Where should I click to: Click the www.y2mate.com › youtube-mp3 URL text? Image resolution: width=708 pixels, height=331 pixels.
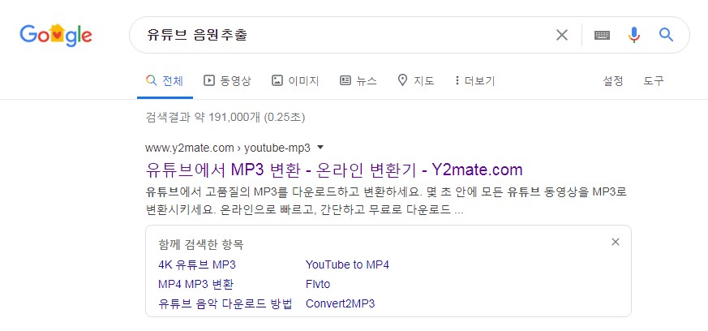(x=228, y=148)
